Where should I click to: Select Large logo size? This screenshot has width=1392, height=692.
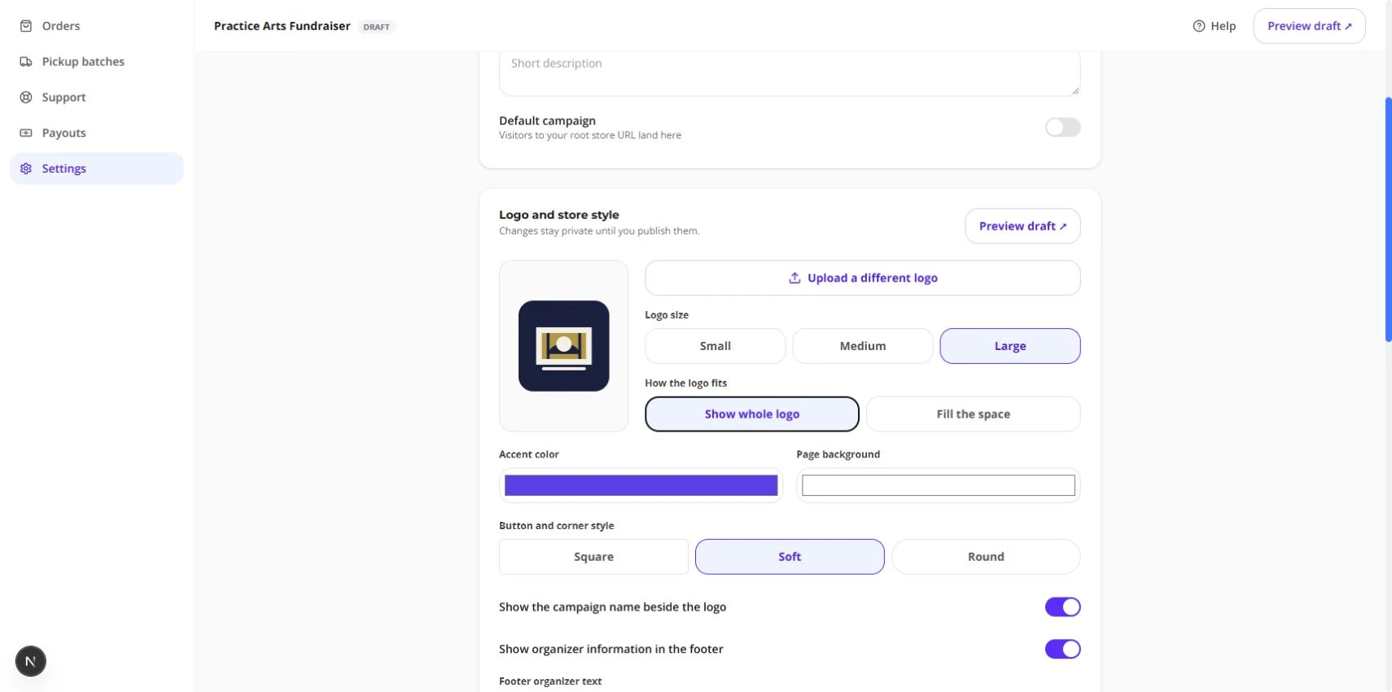(x=1010, y=346)
